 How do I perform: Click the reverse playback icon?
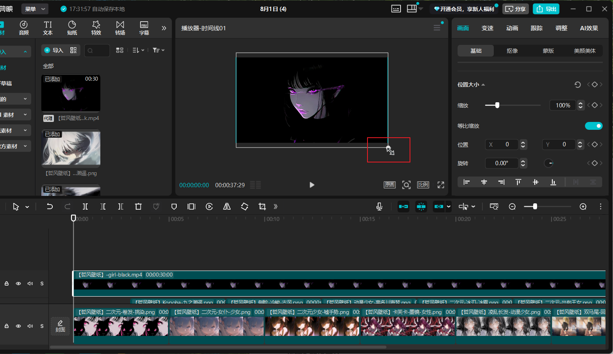pyautogui.click(x=209, y=206)
